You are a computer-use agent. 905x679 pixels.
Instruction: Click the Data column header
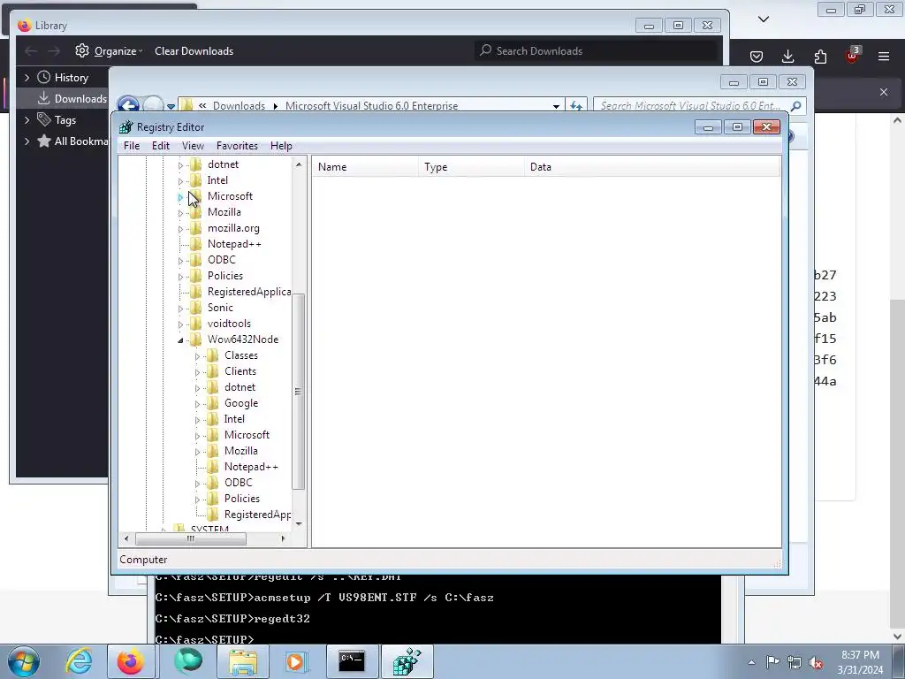click(652, 167)
